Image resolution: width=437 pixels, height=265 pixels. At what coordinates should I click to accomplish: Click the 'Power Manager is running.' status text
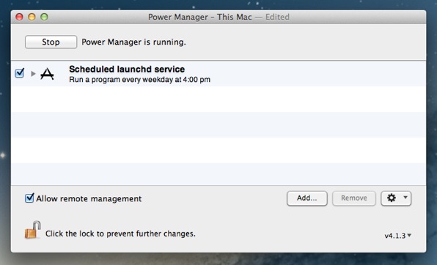(133, 42)
